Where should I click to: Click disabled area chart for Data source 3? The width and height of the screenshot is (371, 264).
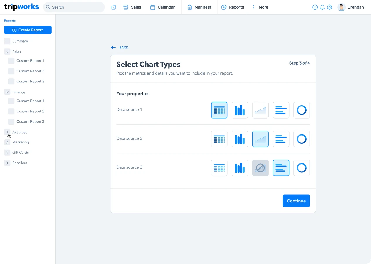click(260, 168)
